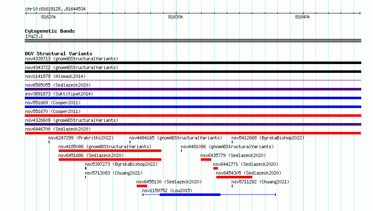
Task: Click the red bar under nsv6446700
Action: tap(193, 133)
